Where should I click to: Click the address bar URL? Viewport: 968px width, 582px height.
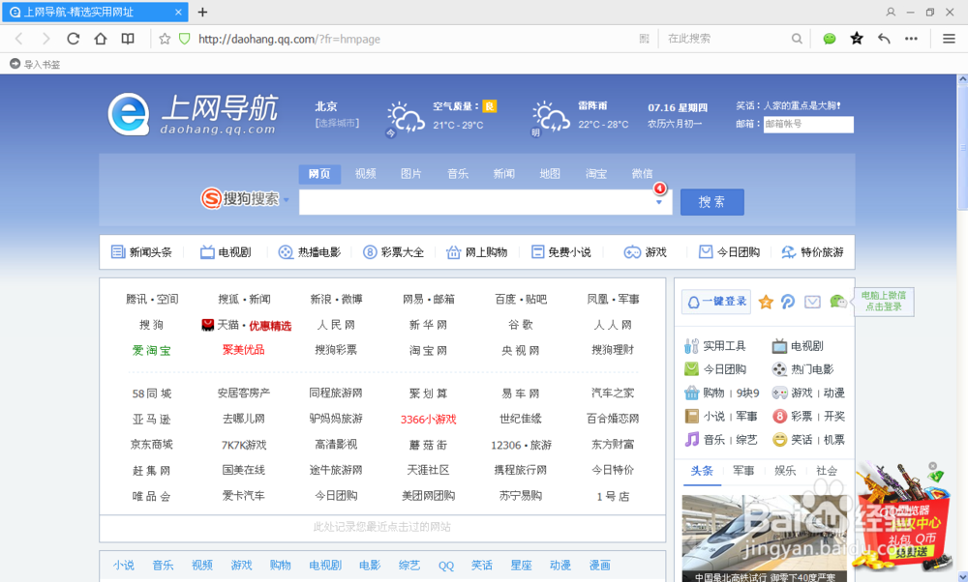tap(288, 39)
